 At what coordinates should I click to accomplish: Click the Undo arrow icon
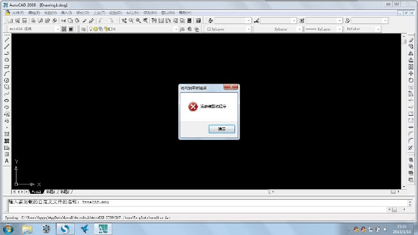pyautogui.click(x=101, y=21)
